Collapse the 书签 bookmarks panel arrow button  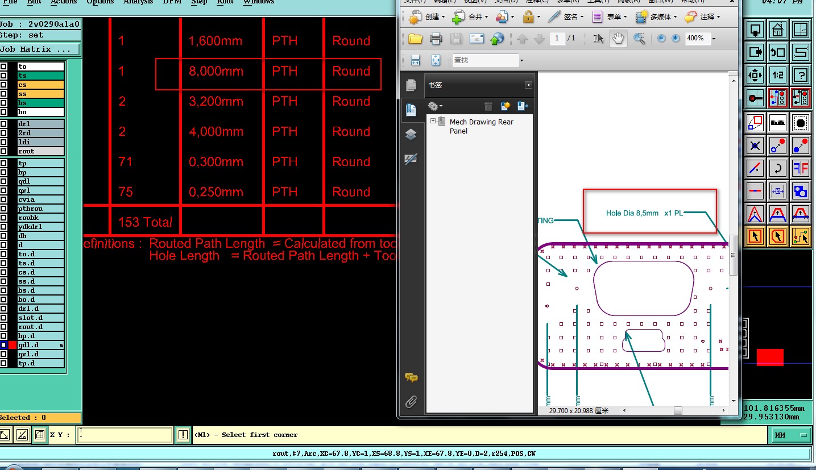(x=528, y=85)
